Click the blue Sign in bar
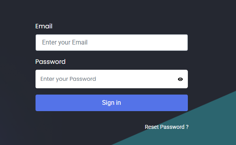The height and width of the screenshot is (145, 236). [x=112, y=103]
